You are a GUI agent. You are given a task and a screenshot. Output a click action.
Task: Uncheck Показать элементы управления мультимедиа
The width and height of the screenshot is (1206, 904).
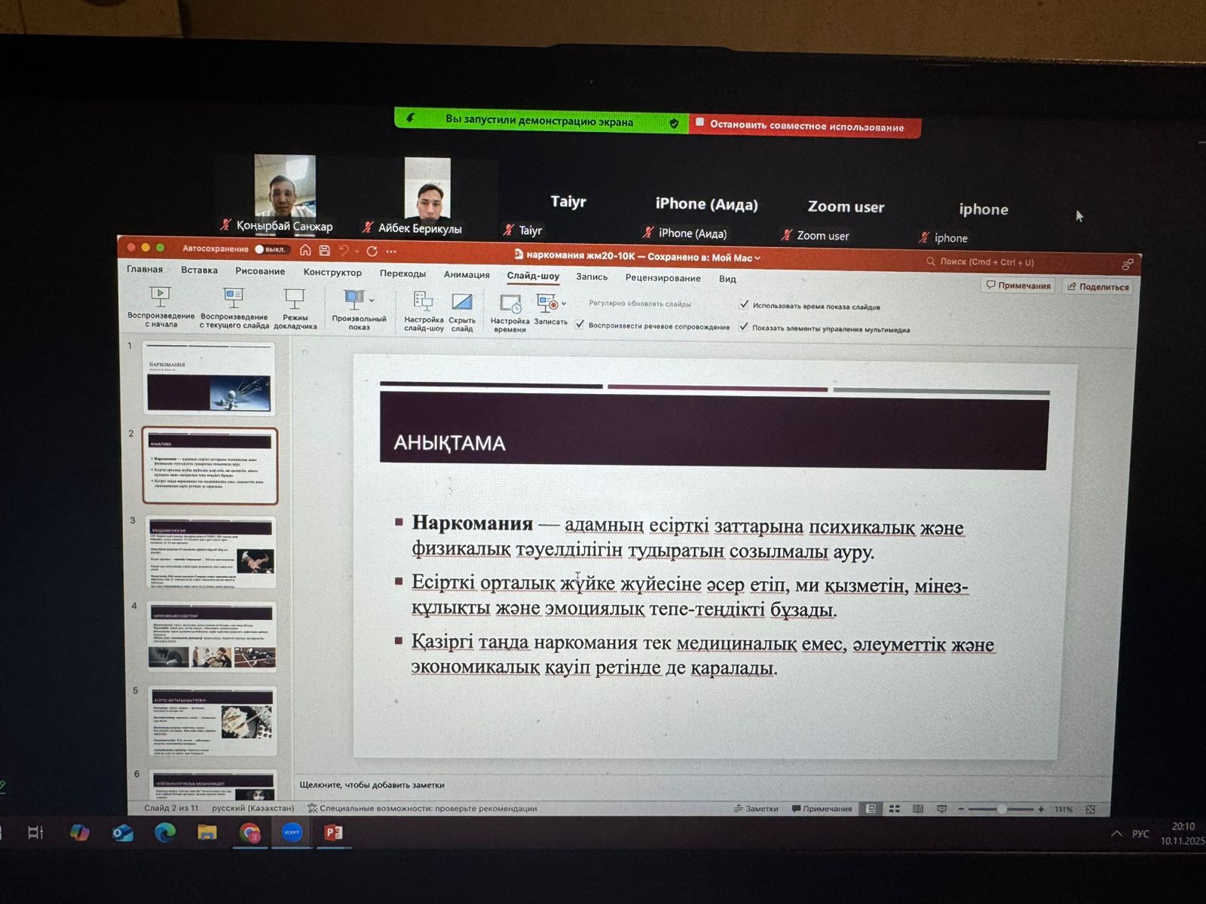tap(744, 327)
